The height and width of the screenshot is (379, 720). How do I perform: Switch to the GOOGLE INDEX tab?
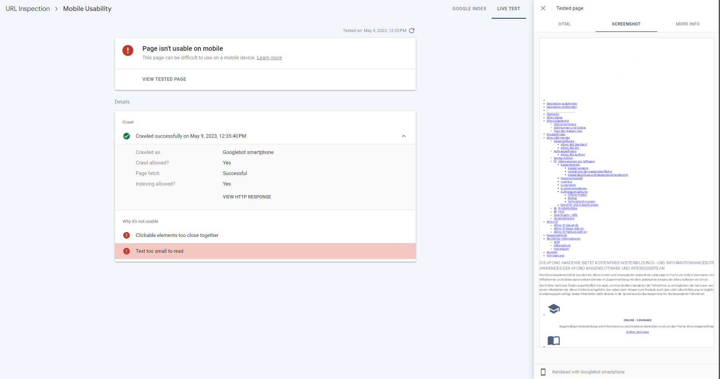(469, 9)
